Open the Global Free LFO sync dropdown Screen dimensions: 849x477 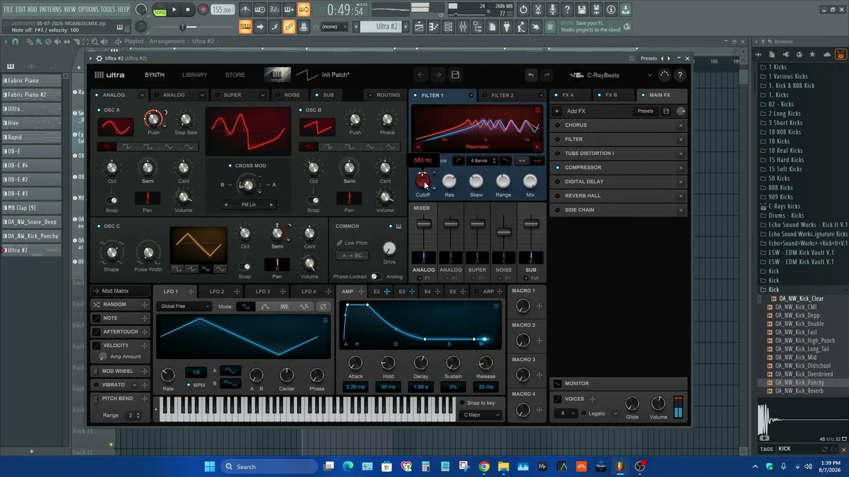[184, 306]
